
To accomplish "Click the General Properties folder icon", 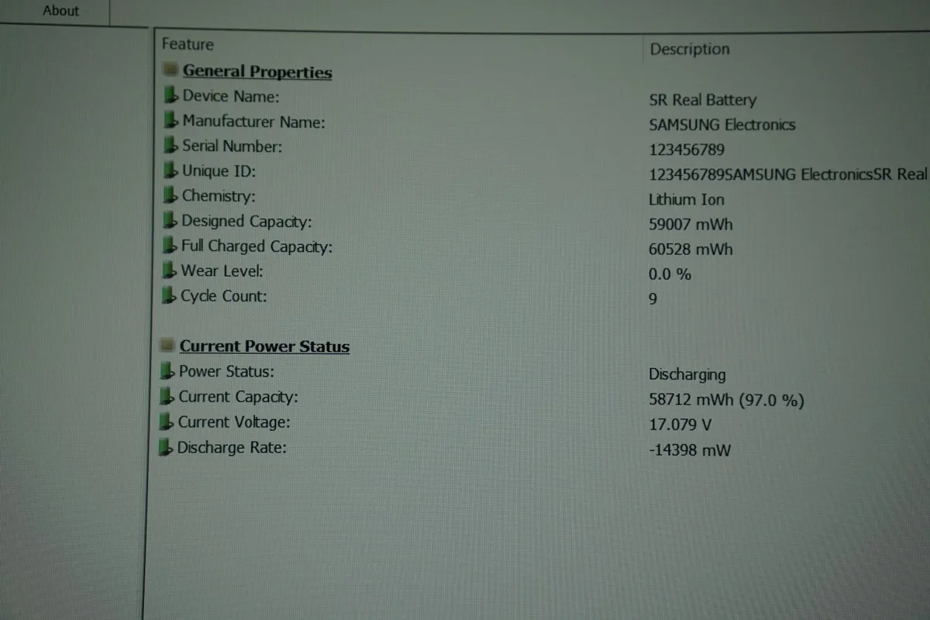I will point(169,70).
